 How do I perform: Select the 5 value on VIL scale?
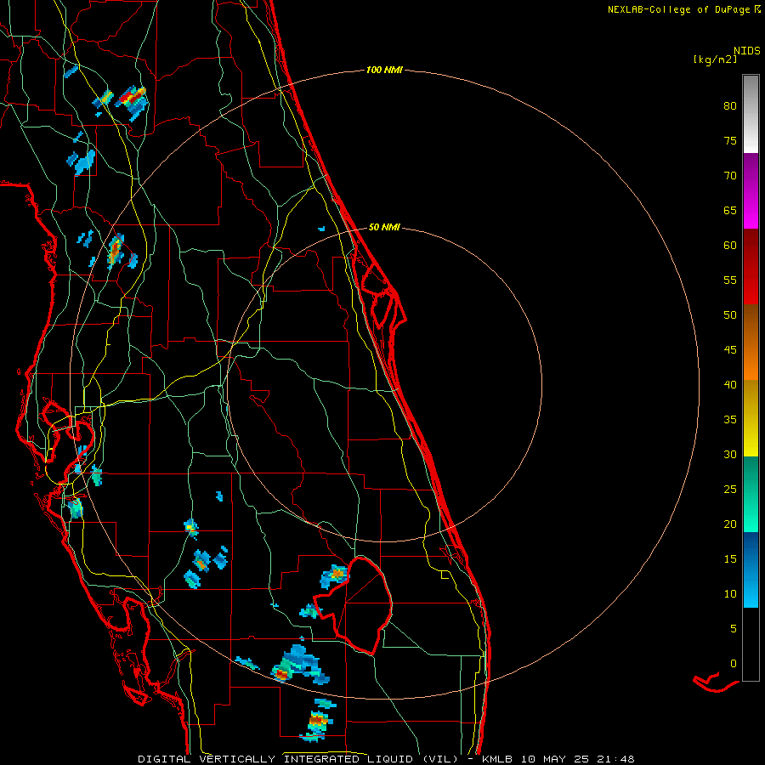coord(734,628)
